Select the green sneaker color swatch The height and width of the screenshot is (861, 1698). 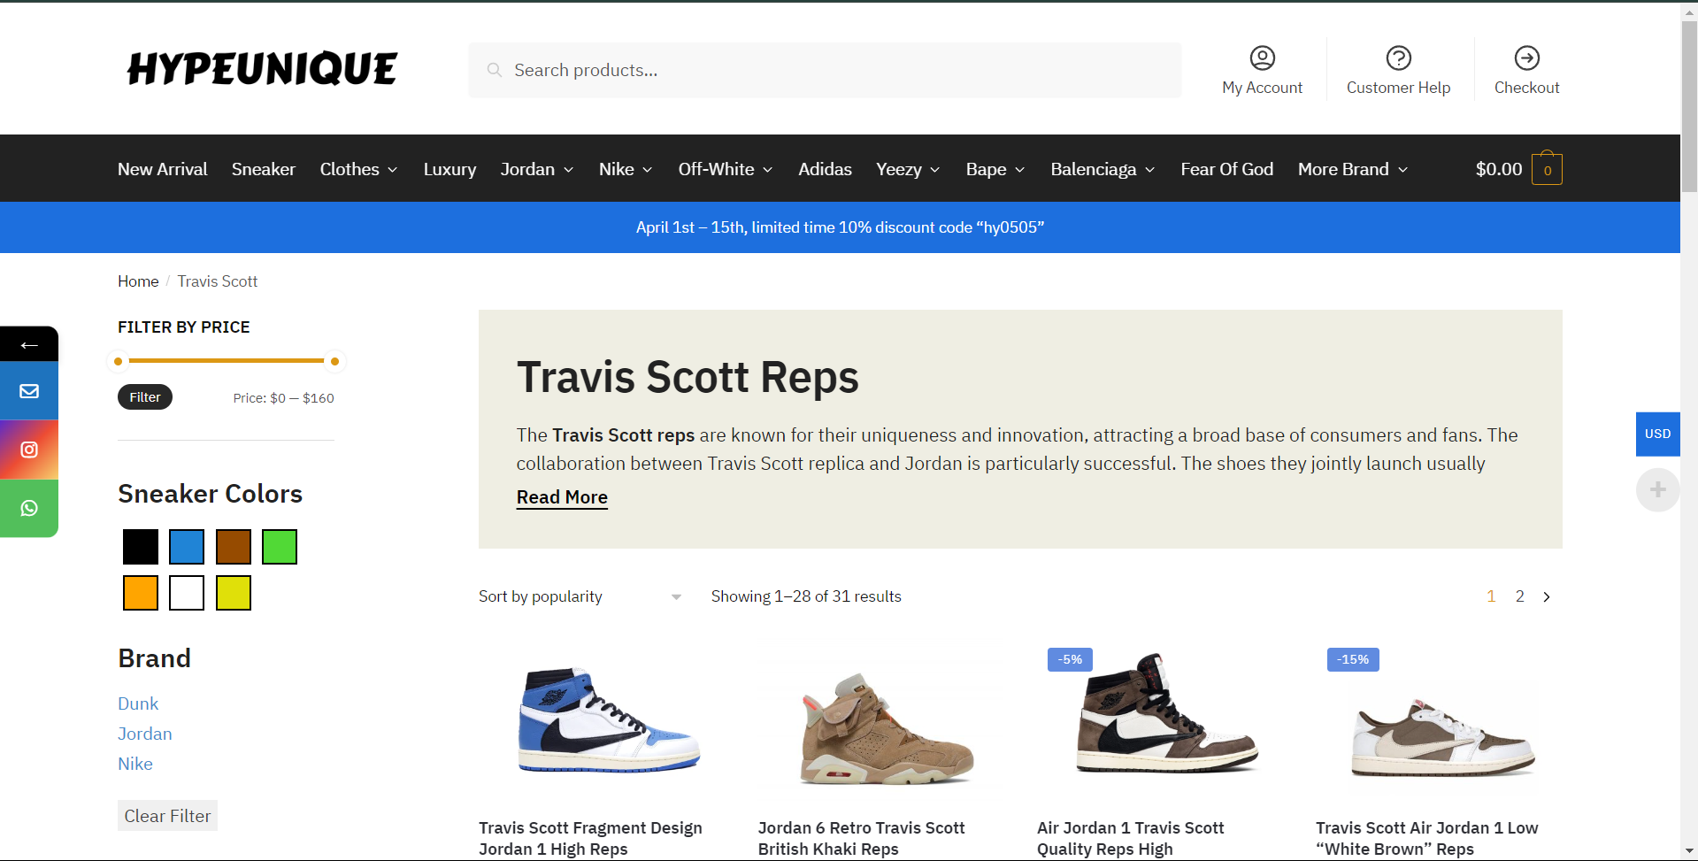[x=280, y=547]
